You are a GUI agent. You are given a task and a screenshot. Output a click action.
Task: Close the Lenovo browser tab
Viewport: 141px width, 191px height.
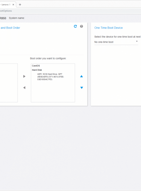click(13, 4)
